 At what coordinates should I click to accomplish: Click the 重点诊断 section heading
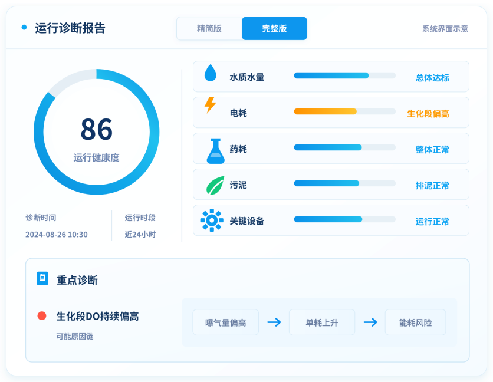77,280
